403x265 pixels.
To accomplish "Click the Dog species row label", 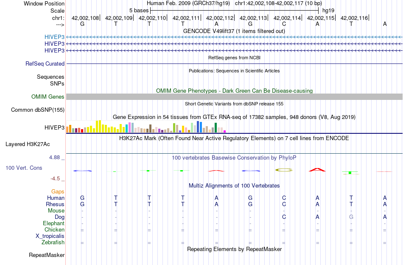I will [59, 217].
